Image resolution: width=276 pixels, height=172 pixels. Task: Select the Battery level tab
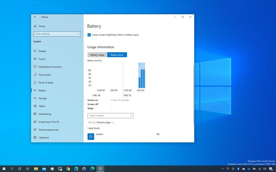click(117, 55)
